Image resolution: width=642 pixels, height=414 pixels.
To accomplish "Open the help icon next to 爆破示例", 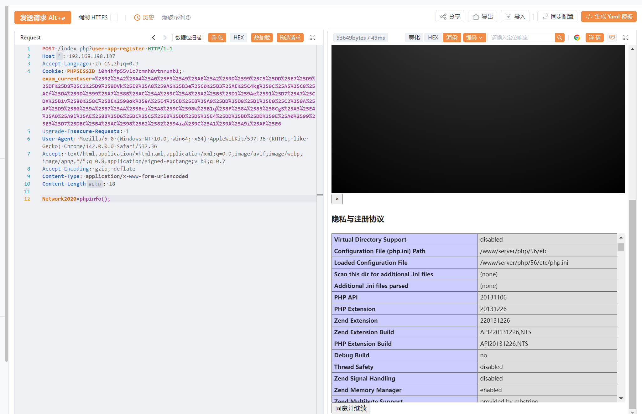I will click(188, 18).
